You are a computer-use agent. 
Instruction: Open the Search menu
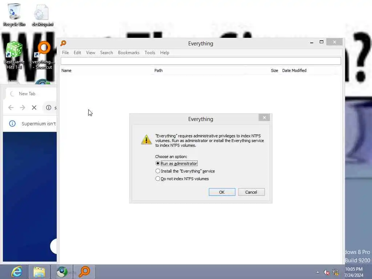click(x=106, y=53)
